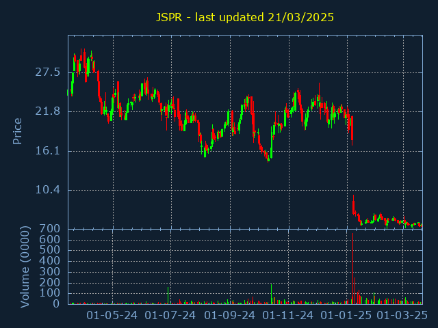Click the 01-01-25 date label
Image resolution: width=438 pixels, height=328 pixels.
click(346, 316)
